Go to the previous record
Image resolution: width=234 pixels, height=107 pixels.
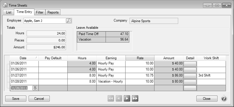click(x=119, y=98)
